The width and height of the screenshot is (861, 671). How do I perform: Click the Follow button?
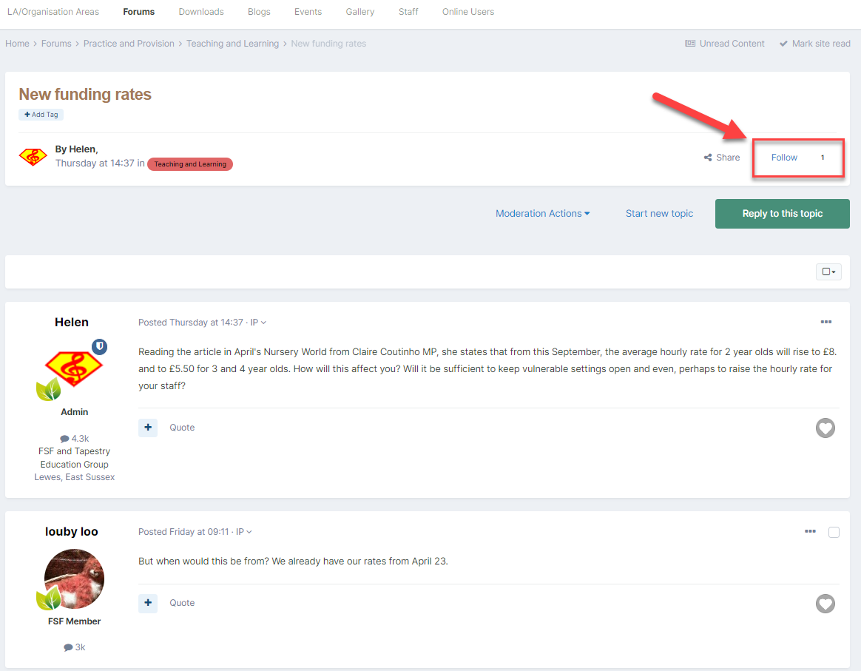[x=784, y=158]
